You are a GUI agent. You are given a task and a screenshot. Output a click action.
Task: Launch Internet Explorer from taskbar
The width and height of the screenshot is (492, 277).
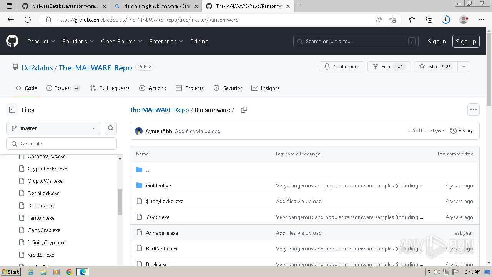31,272
